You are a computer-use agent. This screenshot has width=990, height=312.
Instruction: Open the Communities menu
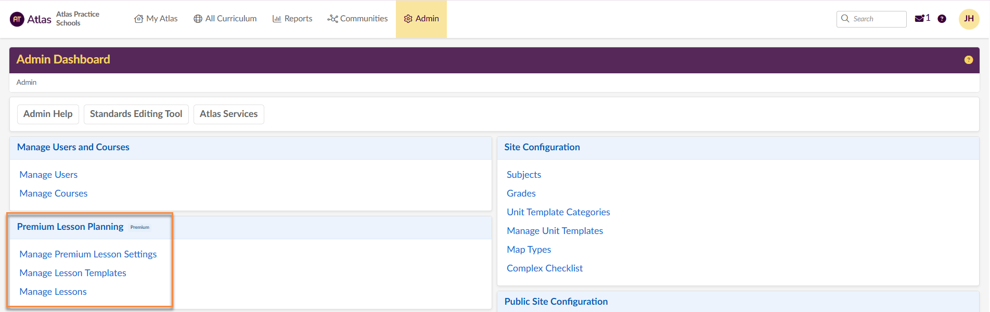357,19
